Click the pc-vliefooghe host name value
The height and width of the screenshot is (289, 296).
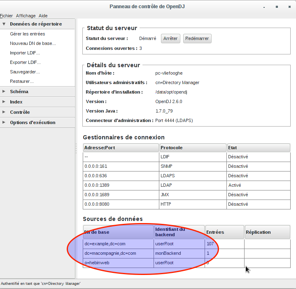click(169, 73)
